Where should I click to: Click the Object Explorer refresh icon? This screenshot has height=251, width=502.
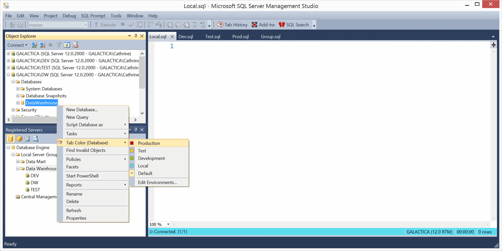coord(67,45)
